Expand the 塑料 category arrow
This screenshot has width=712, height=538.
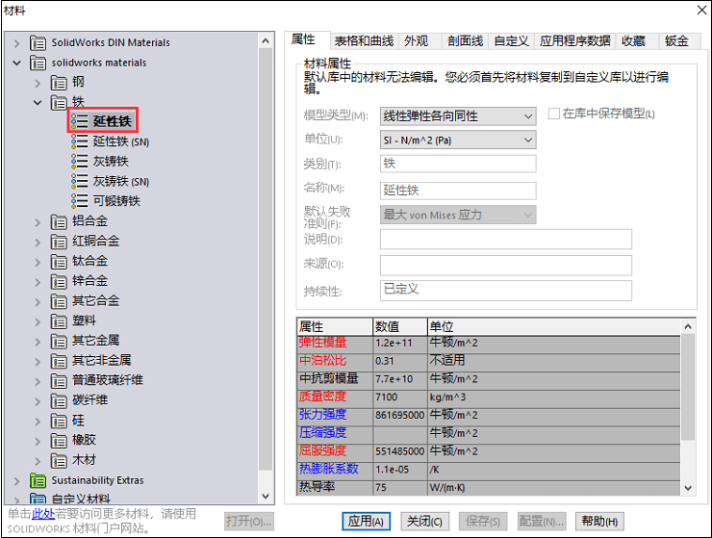(38, 322)
